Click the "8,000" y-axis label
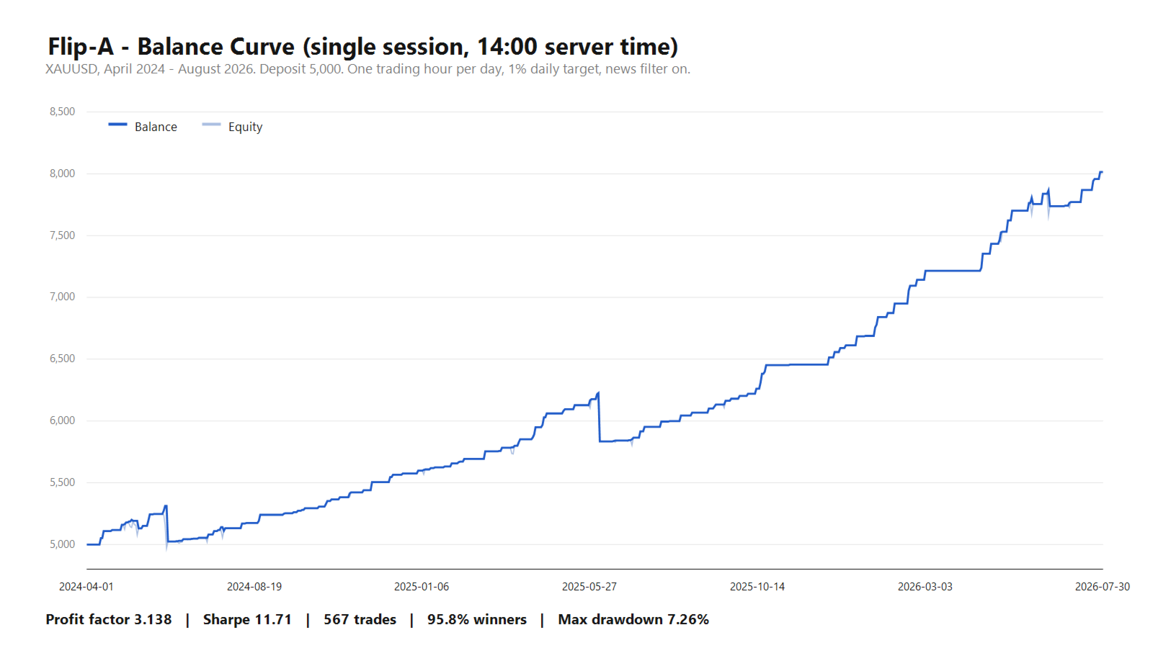Screen dimensions: 1153x648 [62, 174]
